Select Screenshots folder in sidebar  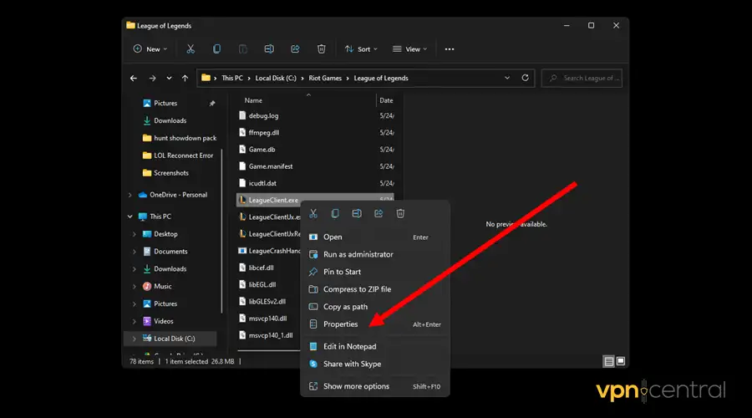point(165,173)
